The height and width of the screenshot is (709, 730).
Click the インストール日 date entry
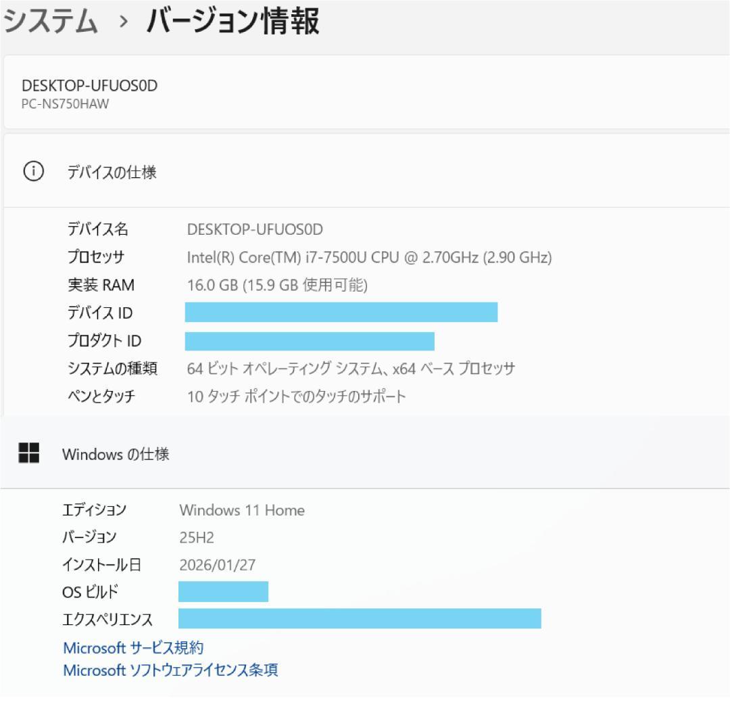click(216, 564)
